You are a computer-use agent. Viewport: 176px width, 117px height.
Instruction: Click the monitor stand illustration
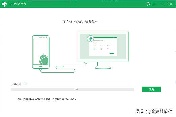103,66
